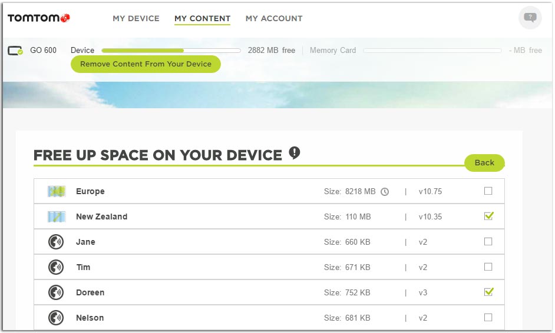The width and height of the screenshot is (555, 333).
Task: Click the New Zealand map icon
Action: coord(57,217)
